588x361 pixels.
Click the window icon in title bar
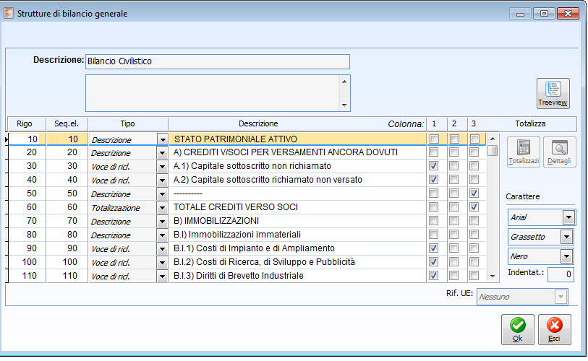(9, 12)
